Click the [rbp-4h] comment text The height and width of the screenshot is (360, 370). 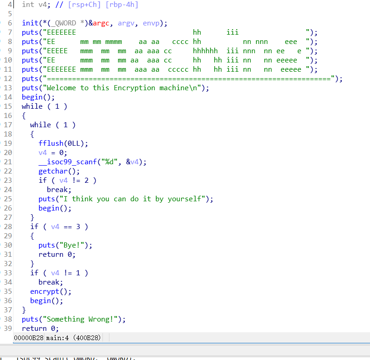click(x=122, y=5)
